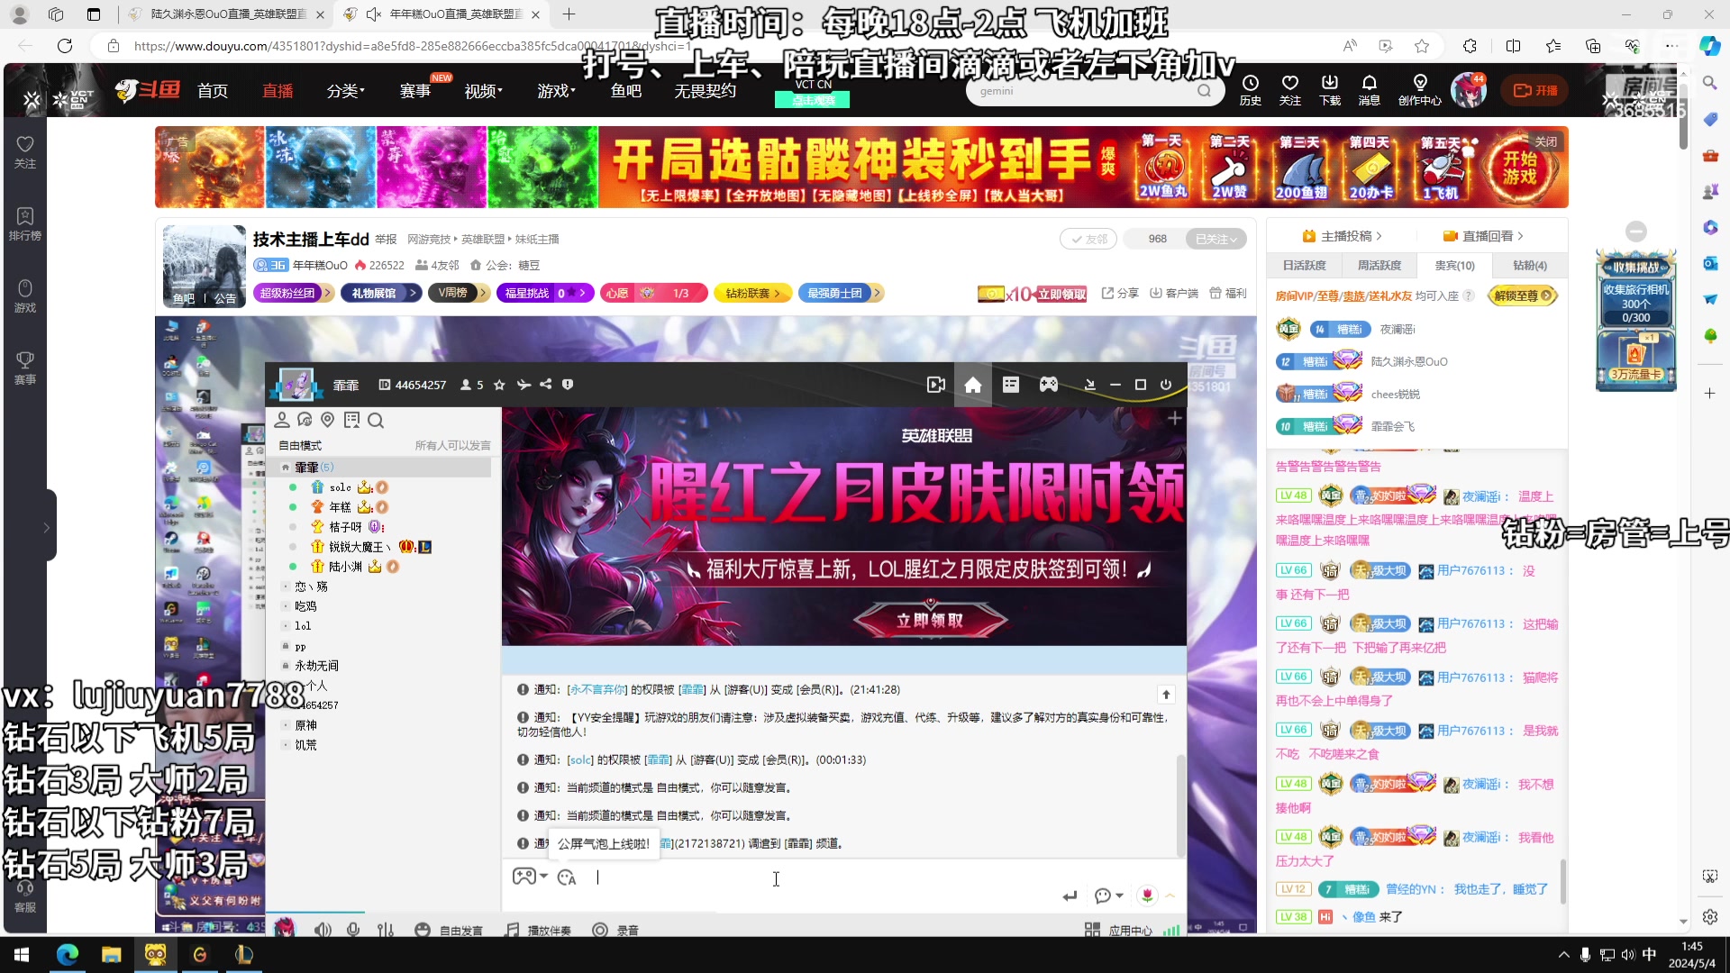Focus the YY chat text input

pos(775,878)
